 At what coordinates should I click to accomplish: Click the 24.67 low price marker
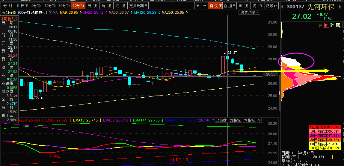[40, 98]
